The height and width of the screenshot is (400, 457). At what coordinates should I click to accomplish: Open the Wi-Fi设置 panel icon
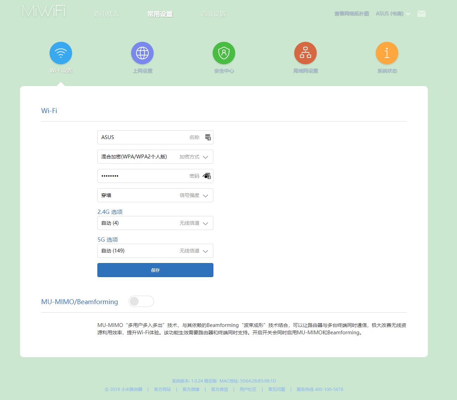click(x=60, y=53)
